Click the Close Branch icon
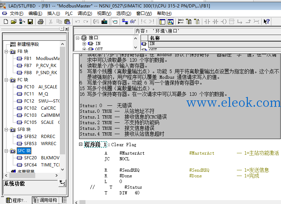The width and height of the screenshot is (281, 204). click(248, 22)
